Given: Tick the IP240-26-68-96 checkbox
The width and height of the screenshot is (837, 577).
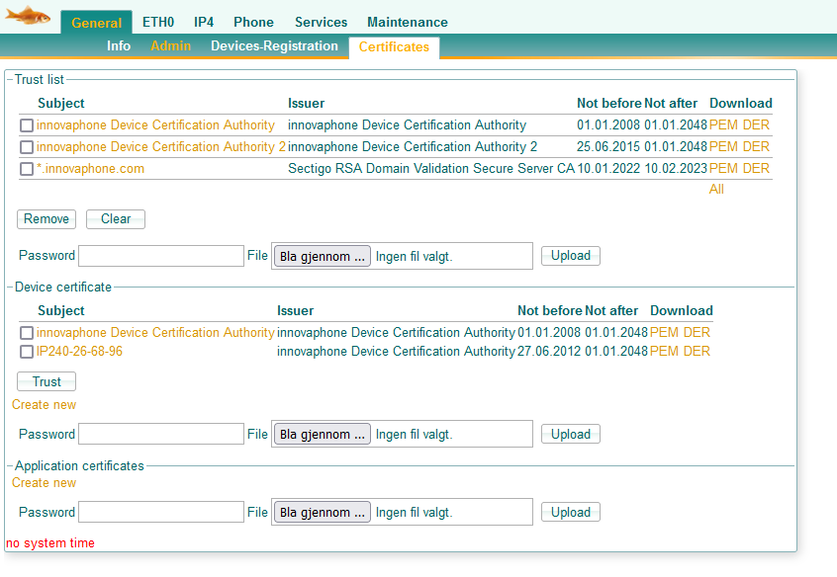Looking at the screenshot, I should coord(27,352).
